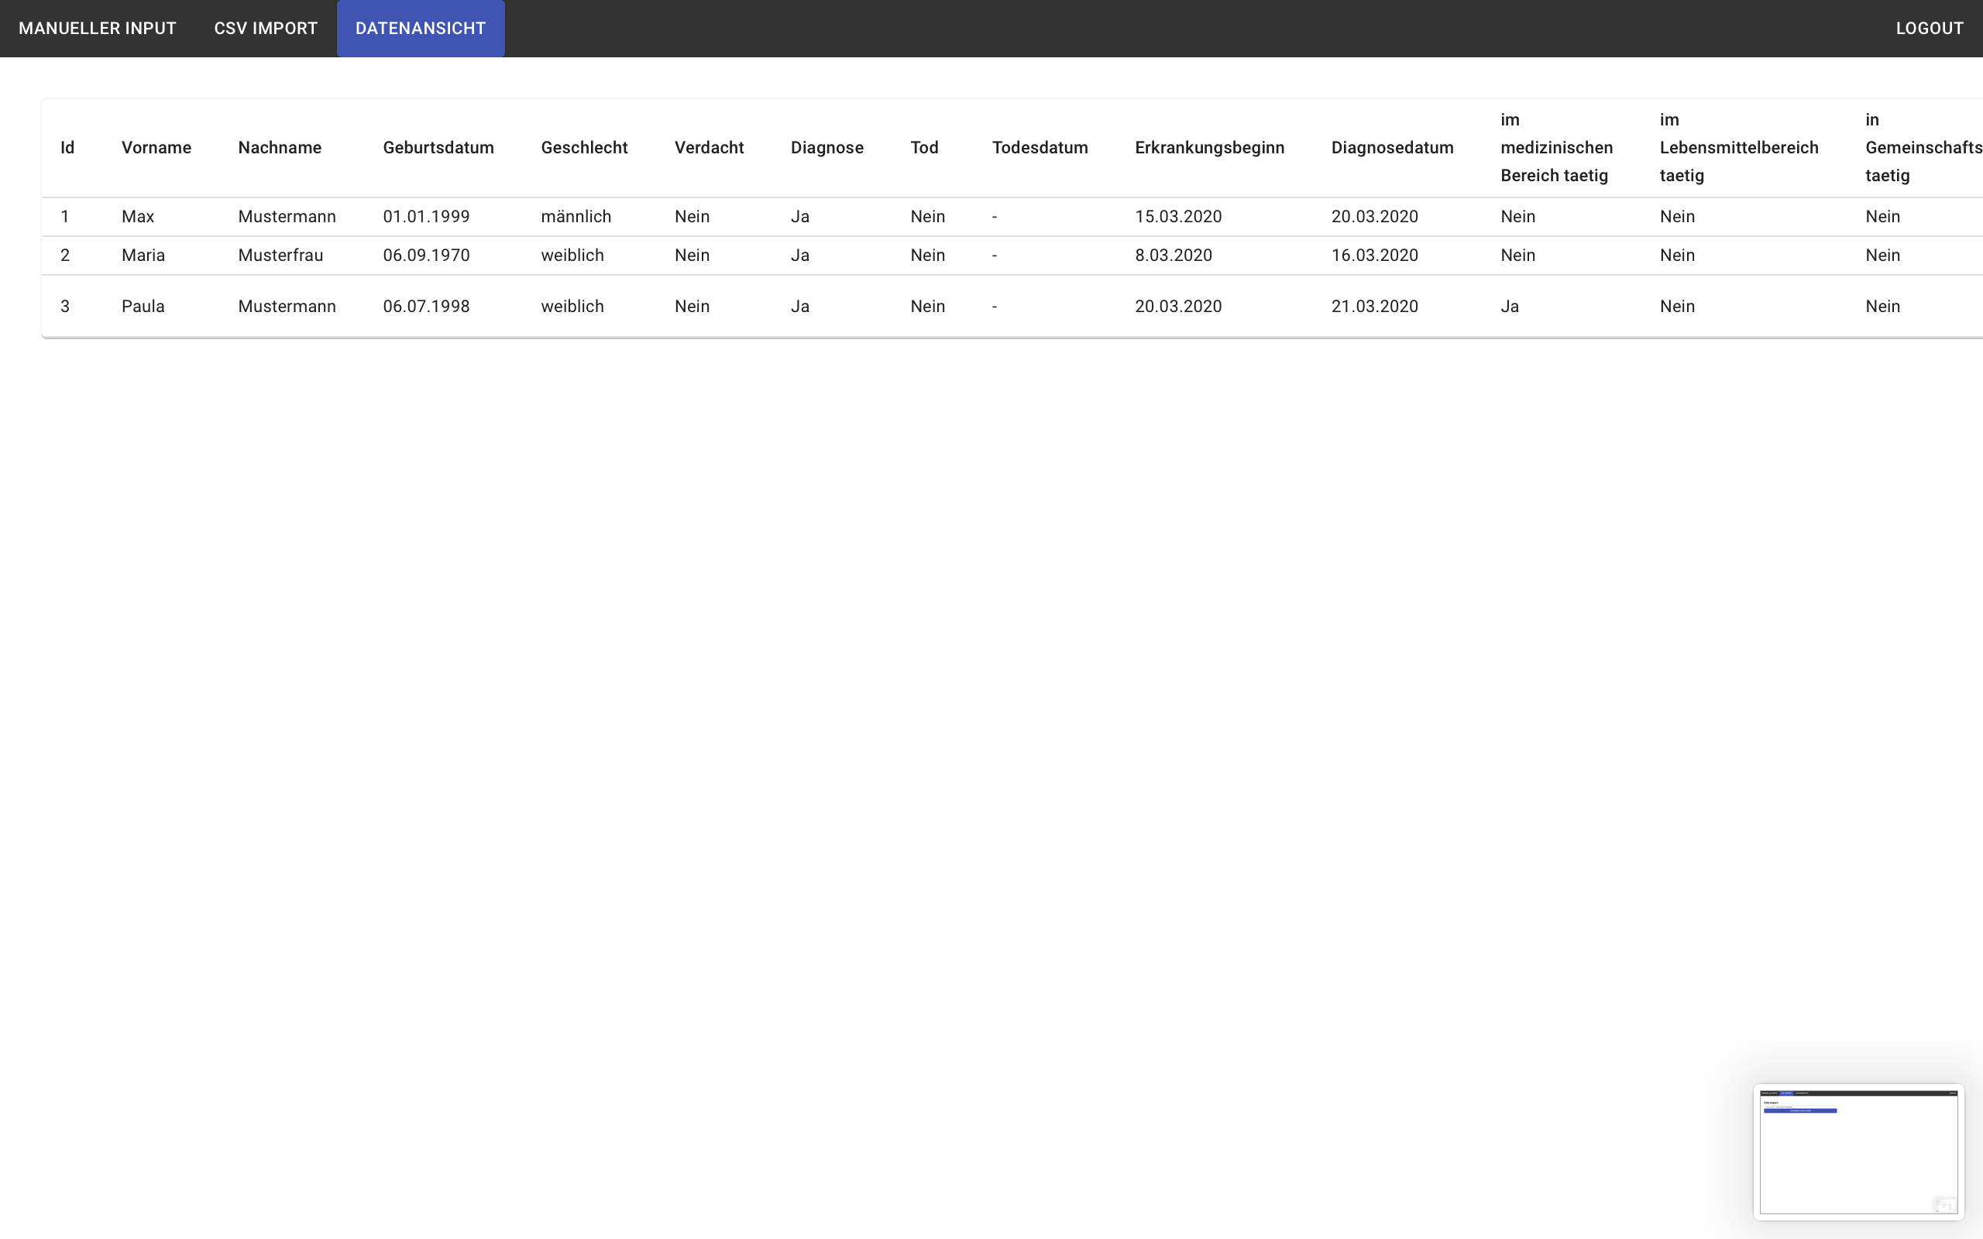
Task: Click 'im medizinischen Bereich taetig' header
Action: pos(1555,147)
